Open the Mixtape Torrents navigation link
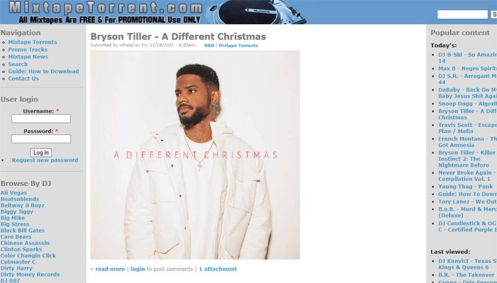This screenshot has height=283, width=497. point(32,42)
